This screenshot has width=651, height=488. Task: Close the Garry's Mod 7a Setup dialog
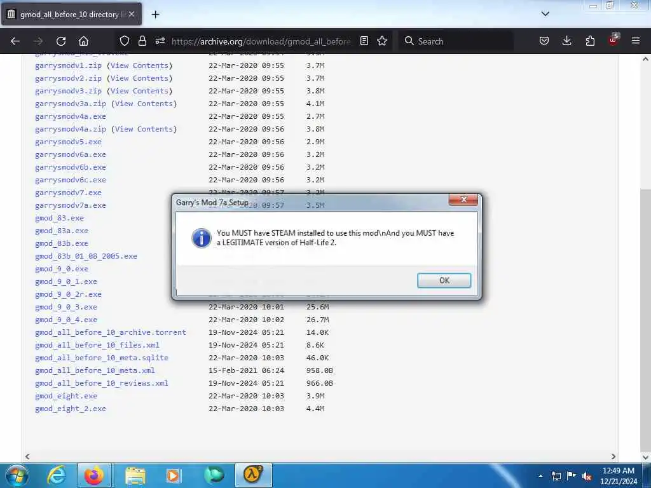pyautogui.click(x=463, y=200)
